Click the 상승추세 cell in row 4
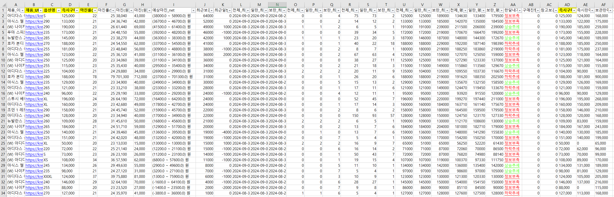The height and width of the screenshot is (197, 614). pyautogui.click(x=513, y=27)
